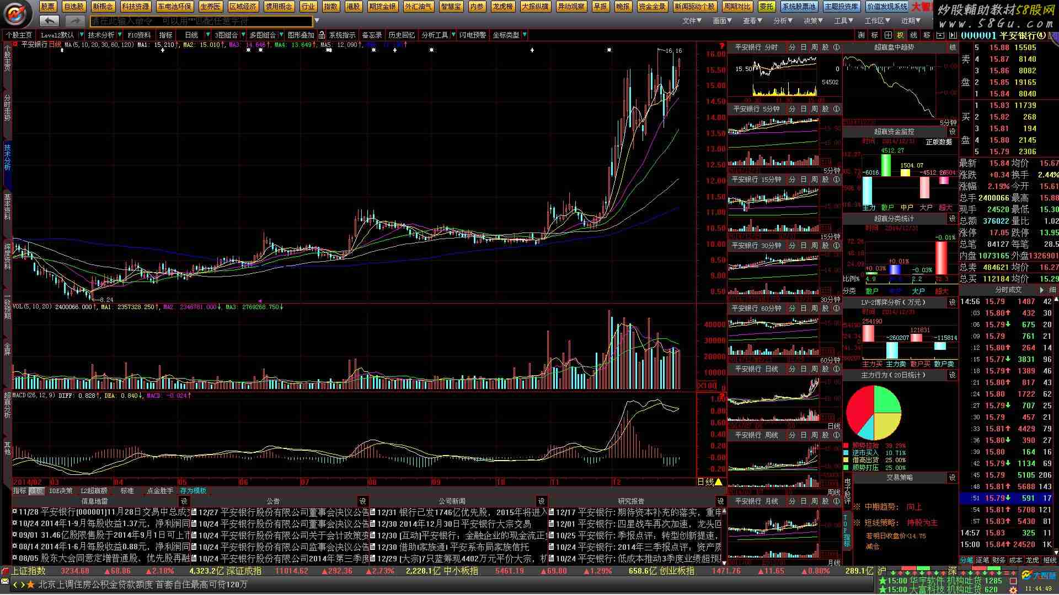This screenshot has width=1059, height=595.
Task: Click the lock icon beside 图形叠加
Action: coord(322,35)
